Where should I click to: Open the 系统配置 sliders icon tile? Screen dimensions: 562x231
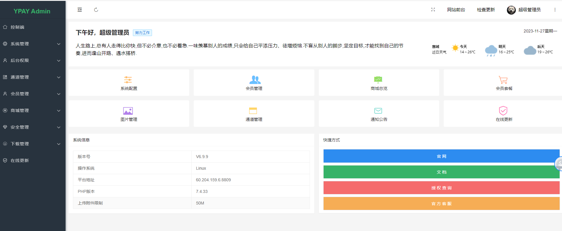tap(128, 80)
